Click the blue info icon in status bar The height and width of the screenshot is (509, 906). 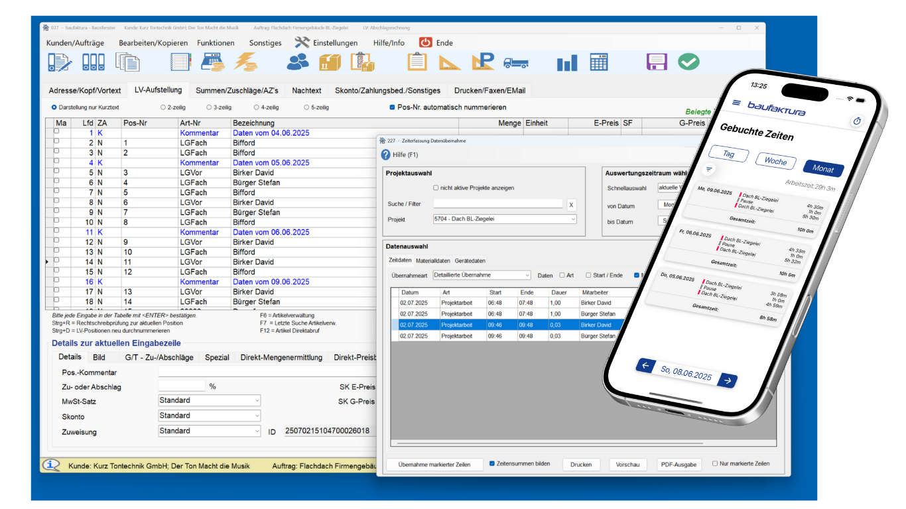tap(52, 465)
